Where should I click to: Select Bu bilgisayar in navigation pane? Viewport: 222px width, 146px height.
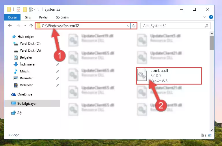32,104
